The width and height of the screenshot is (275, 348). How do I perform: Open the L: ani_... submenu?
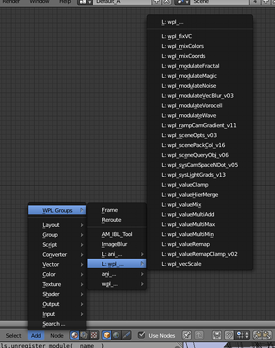pyautogui.click(x=117, y=254)
